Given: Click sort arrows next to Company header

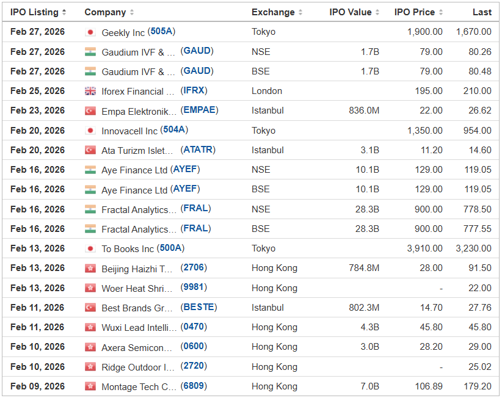Looking at the screenshot, I should tap(132, 12).
